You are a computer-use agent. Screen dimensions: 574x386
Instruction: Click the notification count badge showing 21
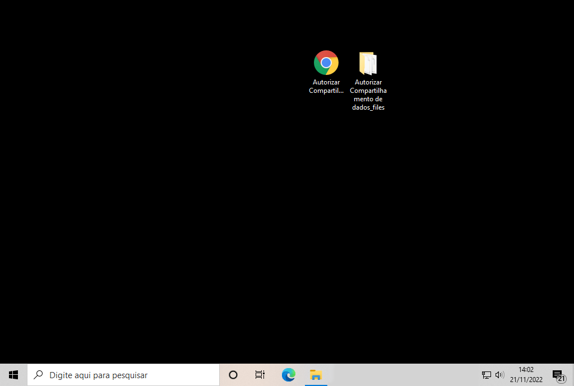click(561, 379)
